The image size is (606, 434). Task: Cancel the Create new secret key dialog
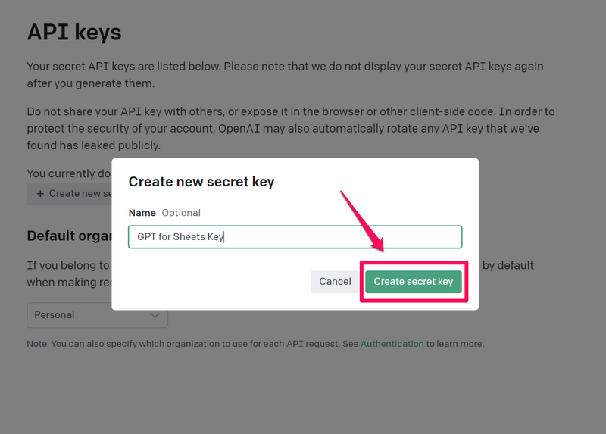(x=335, y=282)
